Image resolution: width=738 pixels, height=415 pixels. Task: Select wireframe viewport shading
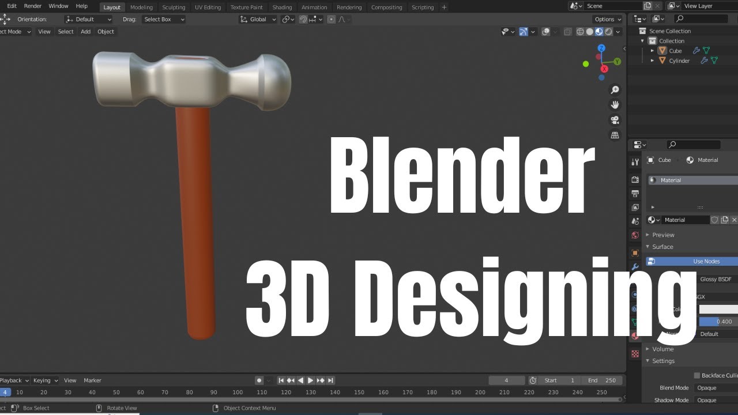coord(581,32)
